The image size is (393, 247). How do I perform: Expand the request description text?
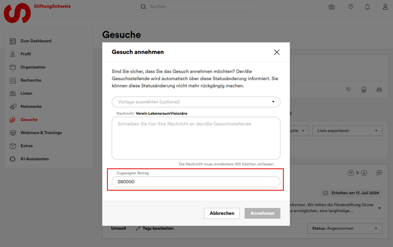click(380, 208)
